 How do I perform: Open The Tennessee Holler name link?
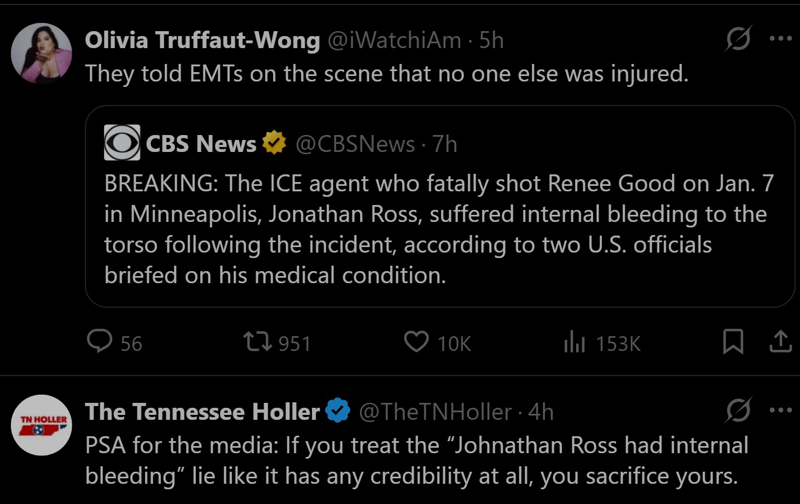pyautogui.click(x=202, y=412)
